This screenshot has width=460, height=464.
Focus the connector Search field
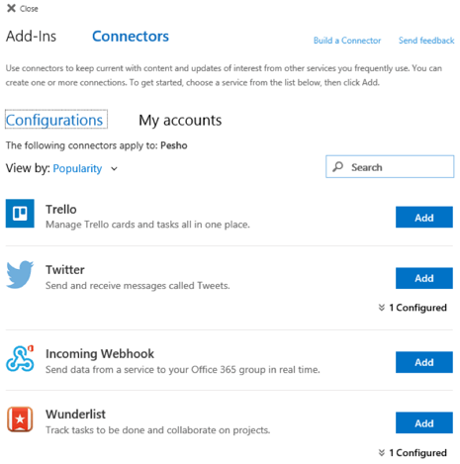390,166
